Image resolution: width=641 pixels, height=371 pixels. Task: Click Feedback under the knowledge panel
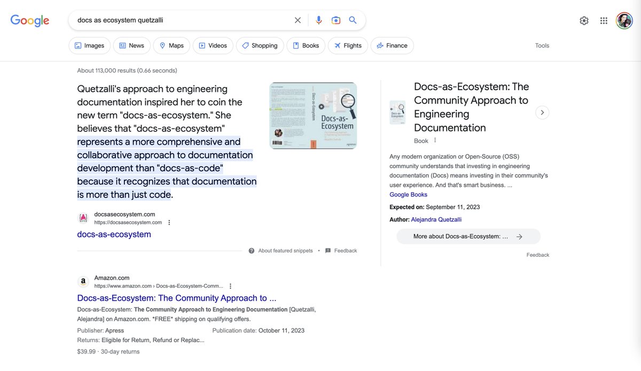(x=538, y=255)
